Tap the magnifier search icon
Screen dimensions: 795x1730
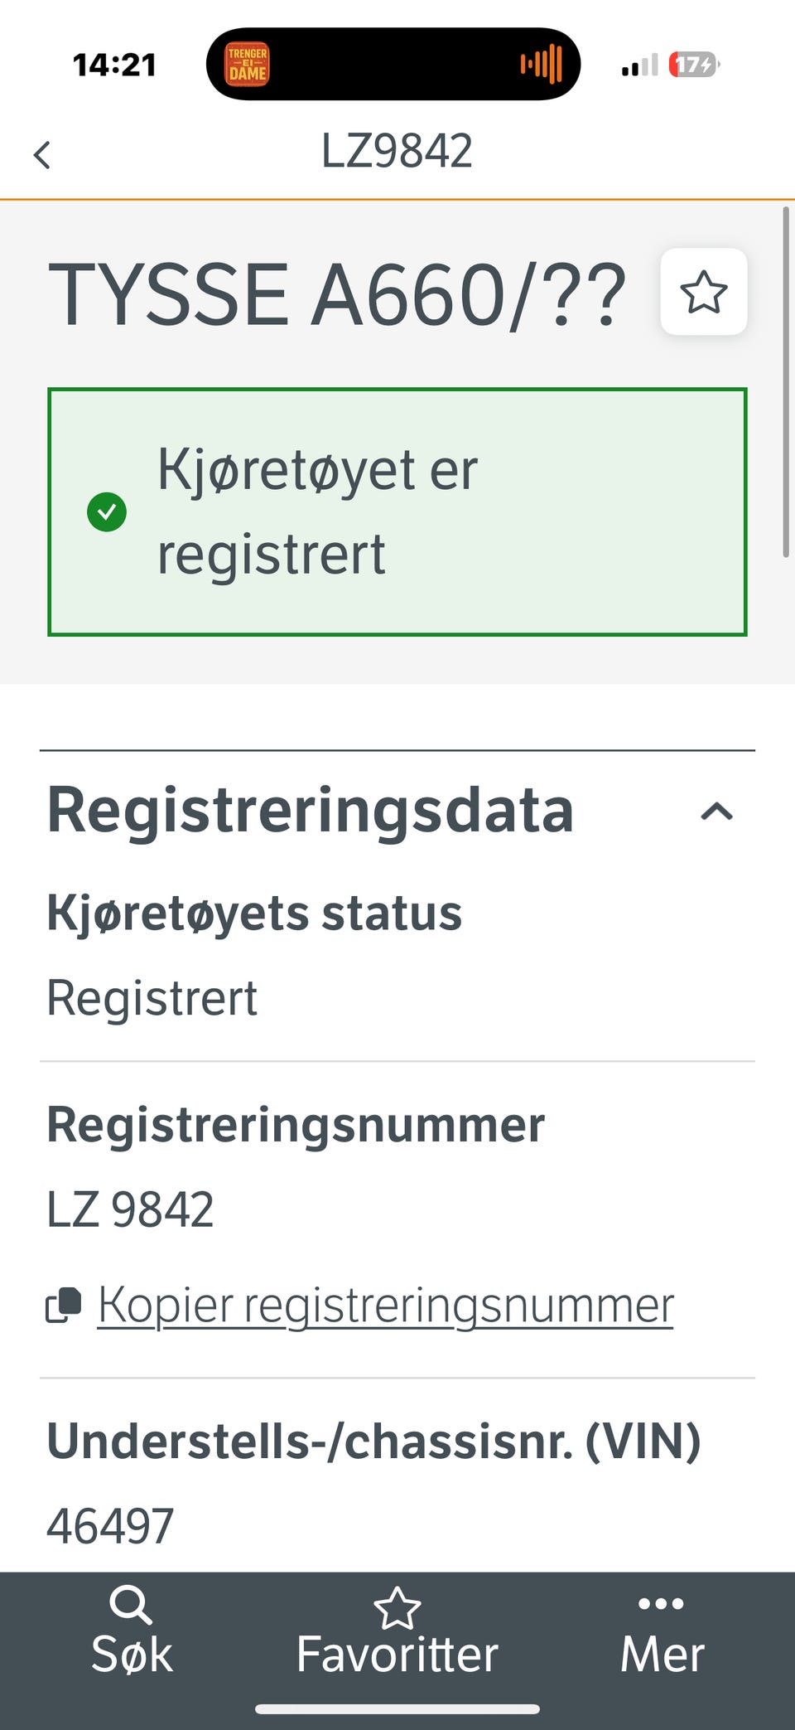(x=131, y=1605)
